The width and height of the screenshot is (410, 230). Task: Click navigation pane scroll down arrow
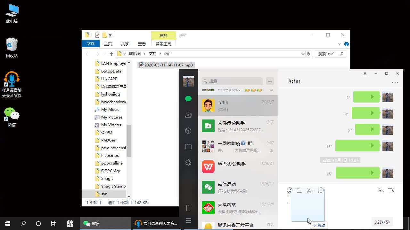point(129,196)
